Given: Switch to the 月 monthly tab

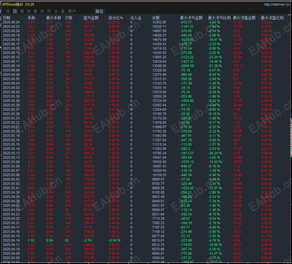Looking at the screenshot, I should point(29,11).
